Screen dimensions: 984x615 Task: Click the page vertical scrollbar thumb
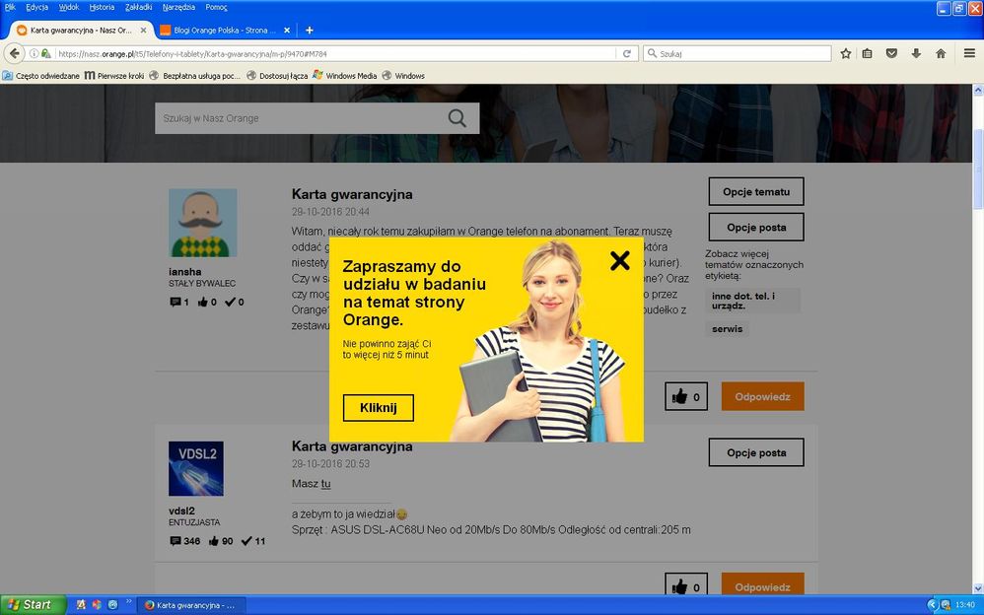coord(978,169)
